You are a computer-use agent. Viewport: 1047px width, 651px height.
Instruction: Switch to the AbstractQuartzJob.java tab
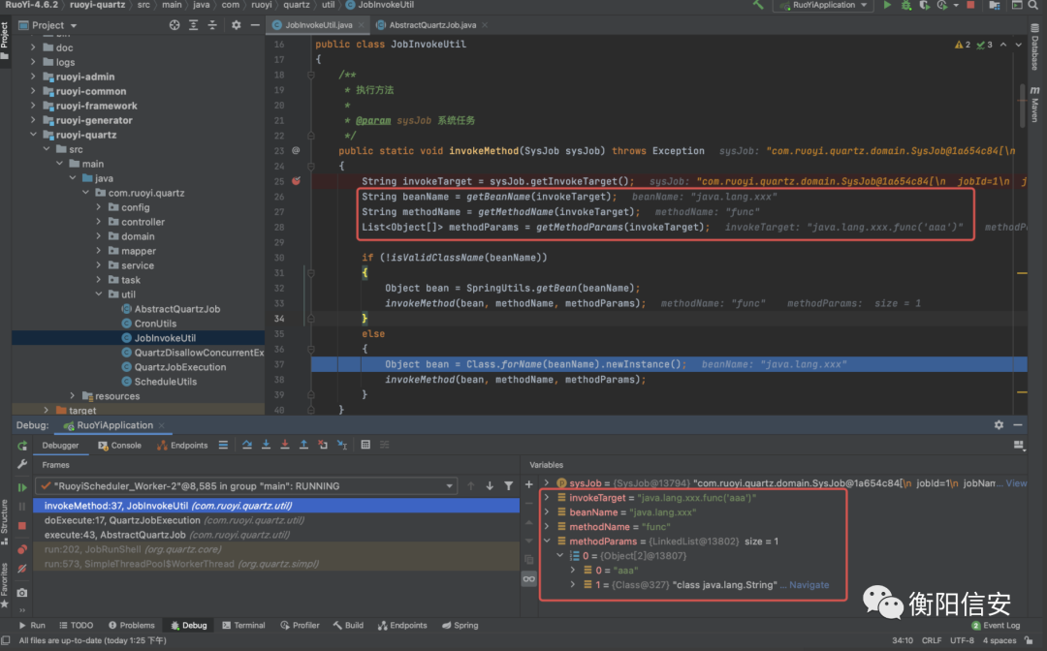[432, 25]
